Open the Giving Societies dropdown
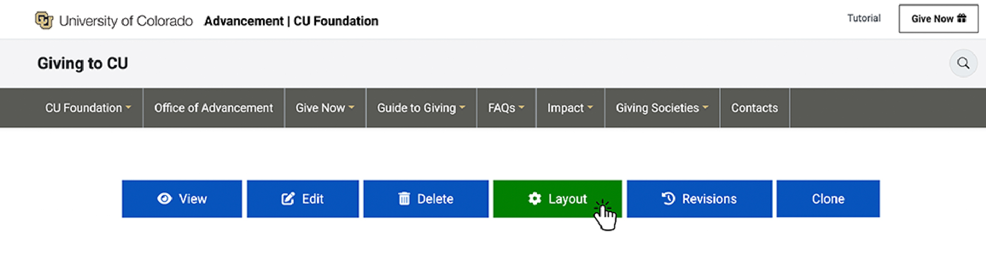This screenshot has width=986, height=257. pos(661,108)
